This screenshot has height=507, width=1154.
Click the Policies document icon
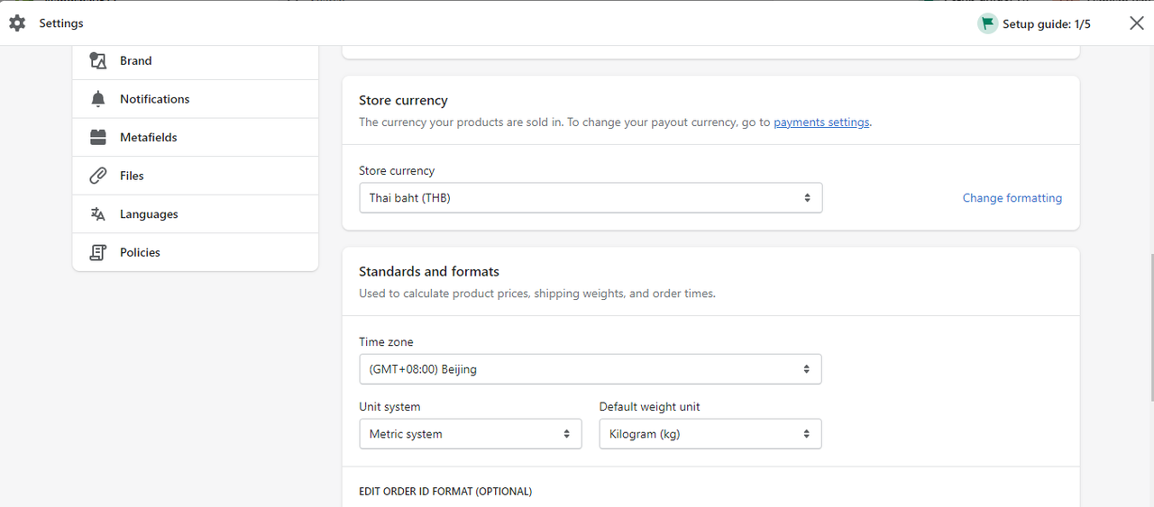point(98,253)
